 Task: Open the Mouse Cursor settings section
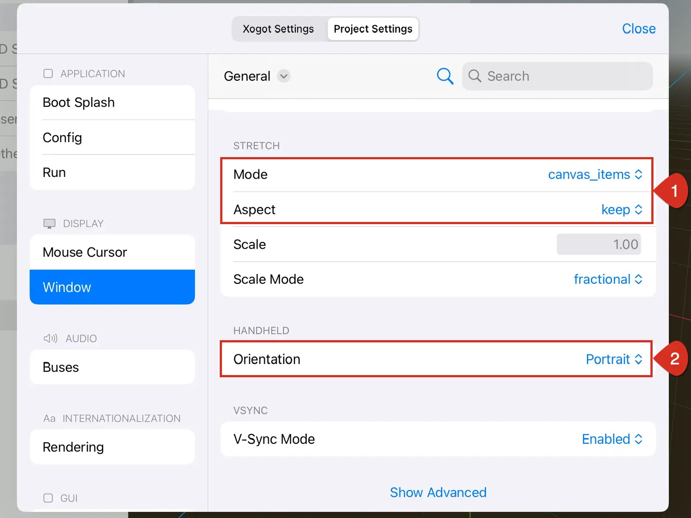coord(113,252)
